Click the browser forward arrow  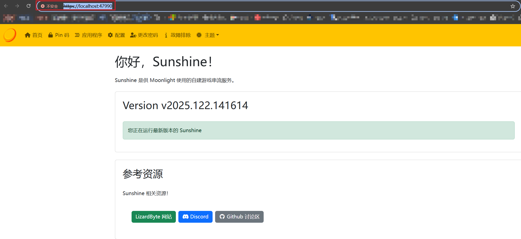tap(17, 6)
